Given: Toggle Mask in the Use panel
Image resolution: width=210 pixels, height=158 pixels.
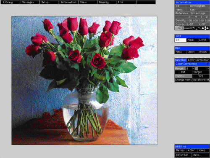Looking at the screenshot, I should coord(181,52).
